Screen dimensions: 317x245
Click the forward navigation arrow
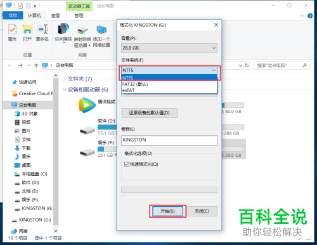20,65
